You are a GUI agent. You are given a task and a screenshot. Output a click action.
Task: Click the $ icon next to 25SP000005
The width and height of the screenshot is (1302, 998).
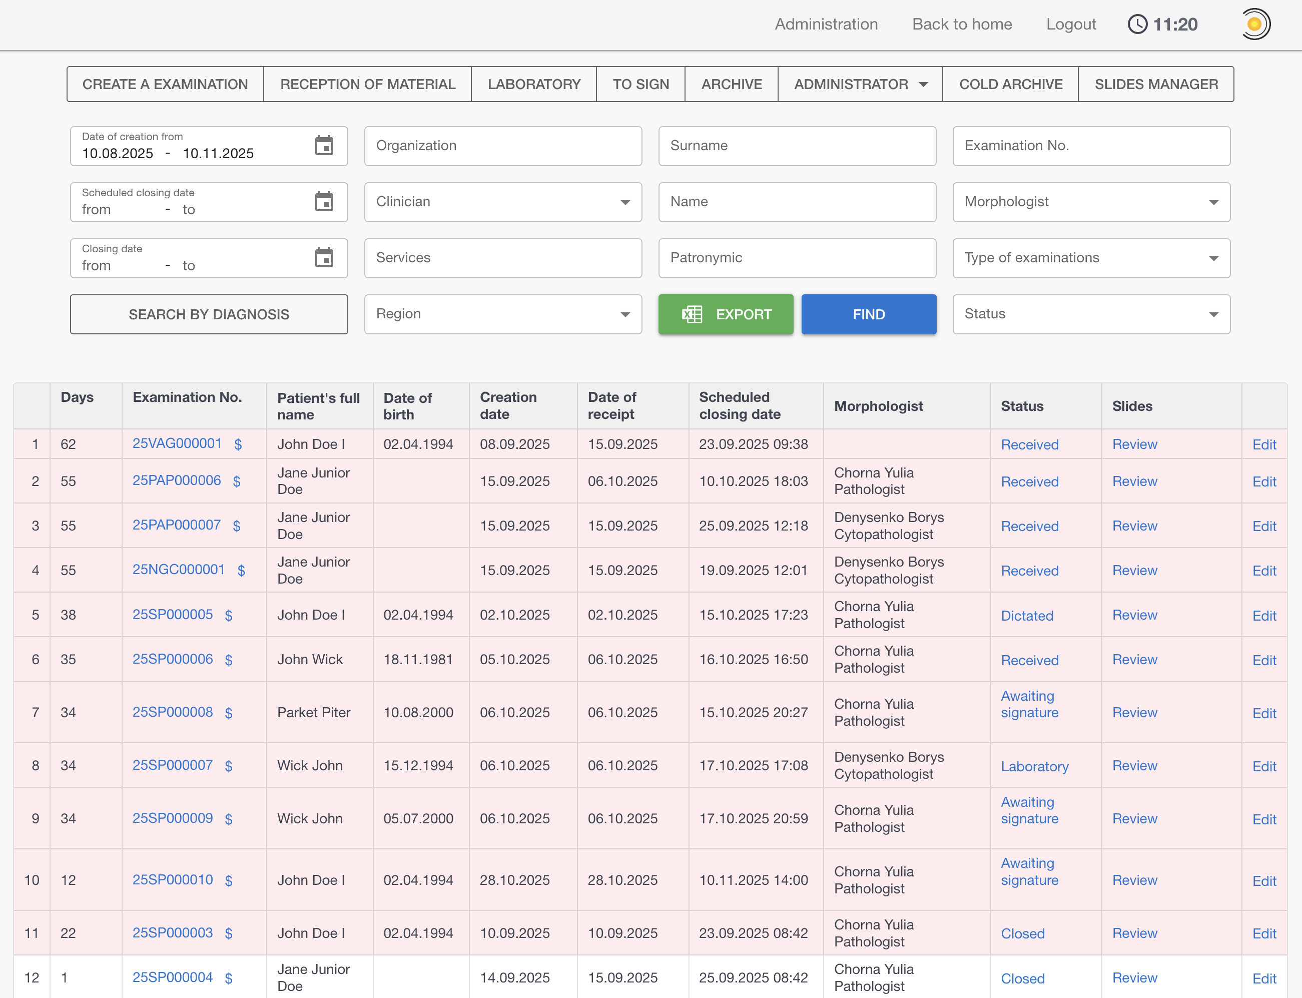pos(228,616)
